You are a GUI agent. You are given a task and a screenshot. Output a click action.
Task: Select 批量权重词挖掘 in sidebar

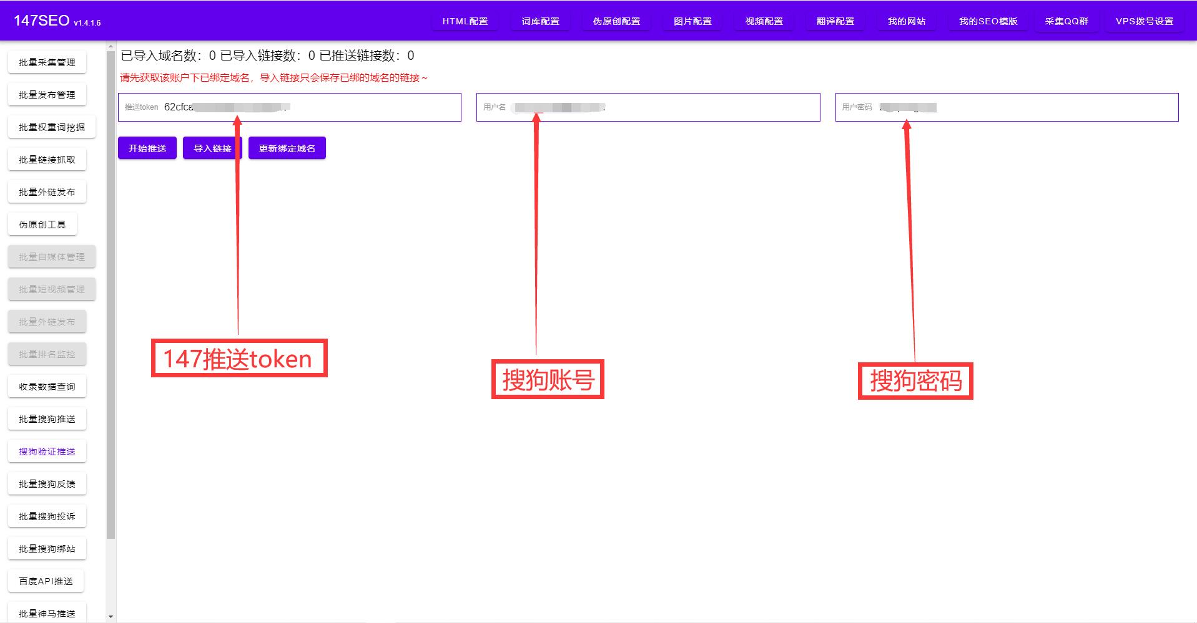point(52,127)
